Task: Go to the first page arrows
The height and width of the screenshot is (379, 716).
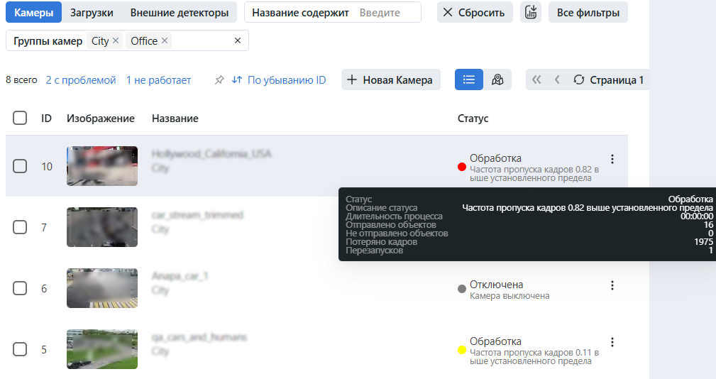Action: point(536,79)
